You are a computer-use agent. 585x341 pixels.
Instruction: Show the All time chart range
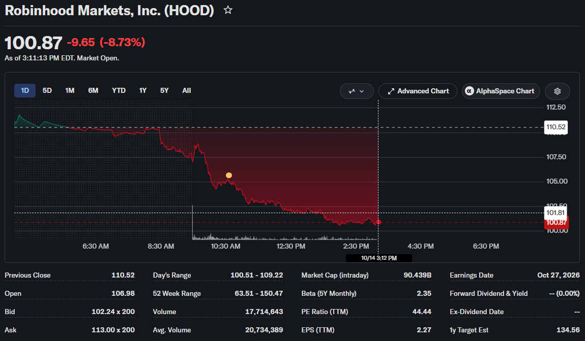pyautogui.click(x=187, y=90)
